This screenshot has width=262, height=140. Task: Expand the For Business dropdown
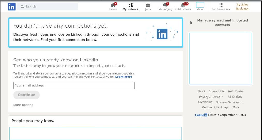coord(221,9)
